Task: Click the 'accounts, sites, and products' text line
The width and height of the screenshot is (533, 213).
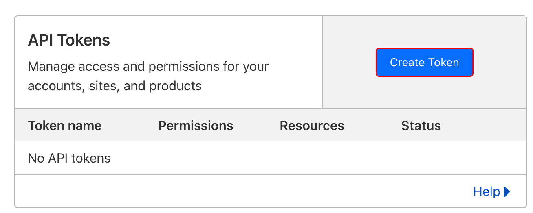Action: point(115,86)
